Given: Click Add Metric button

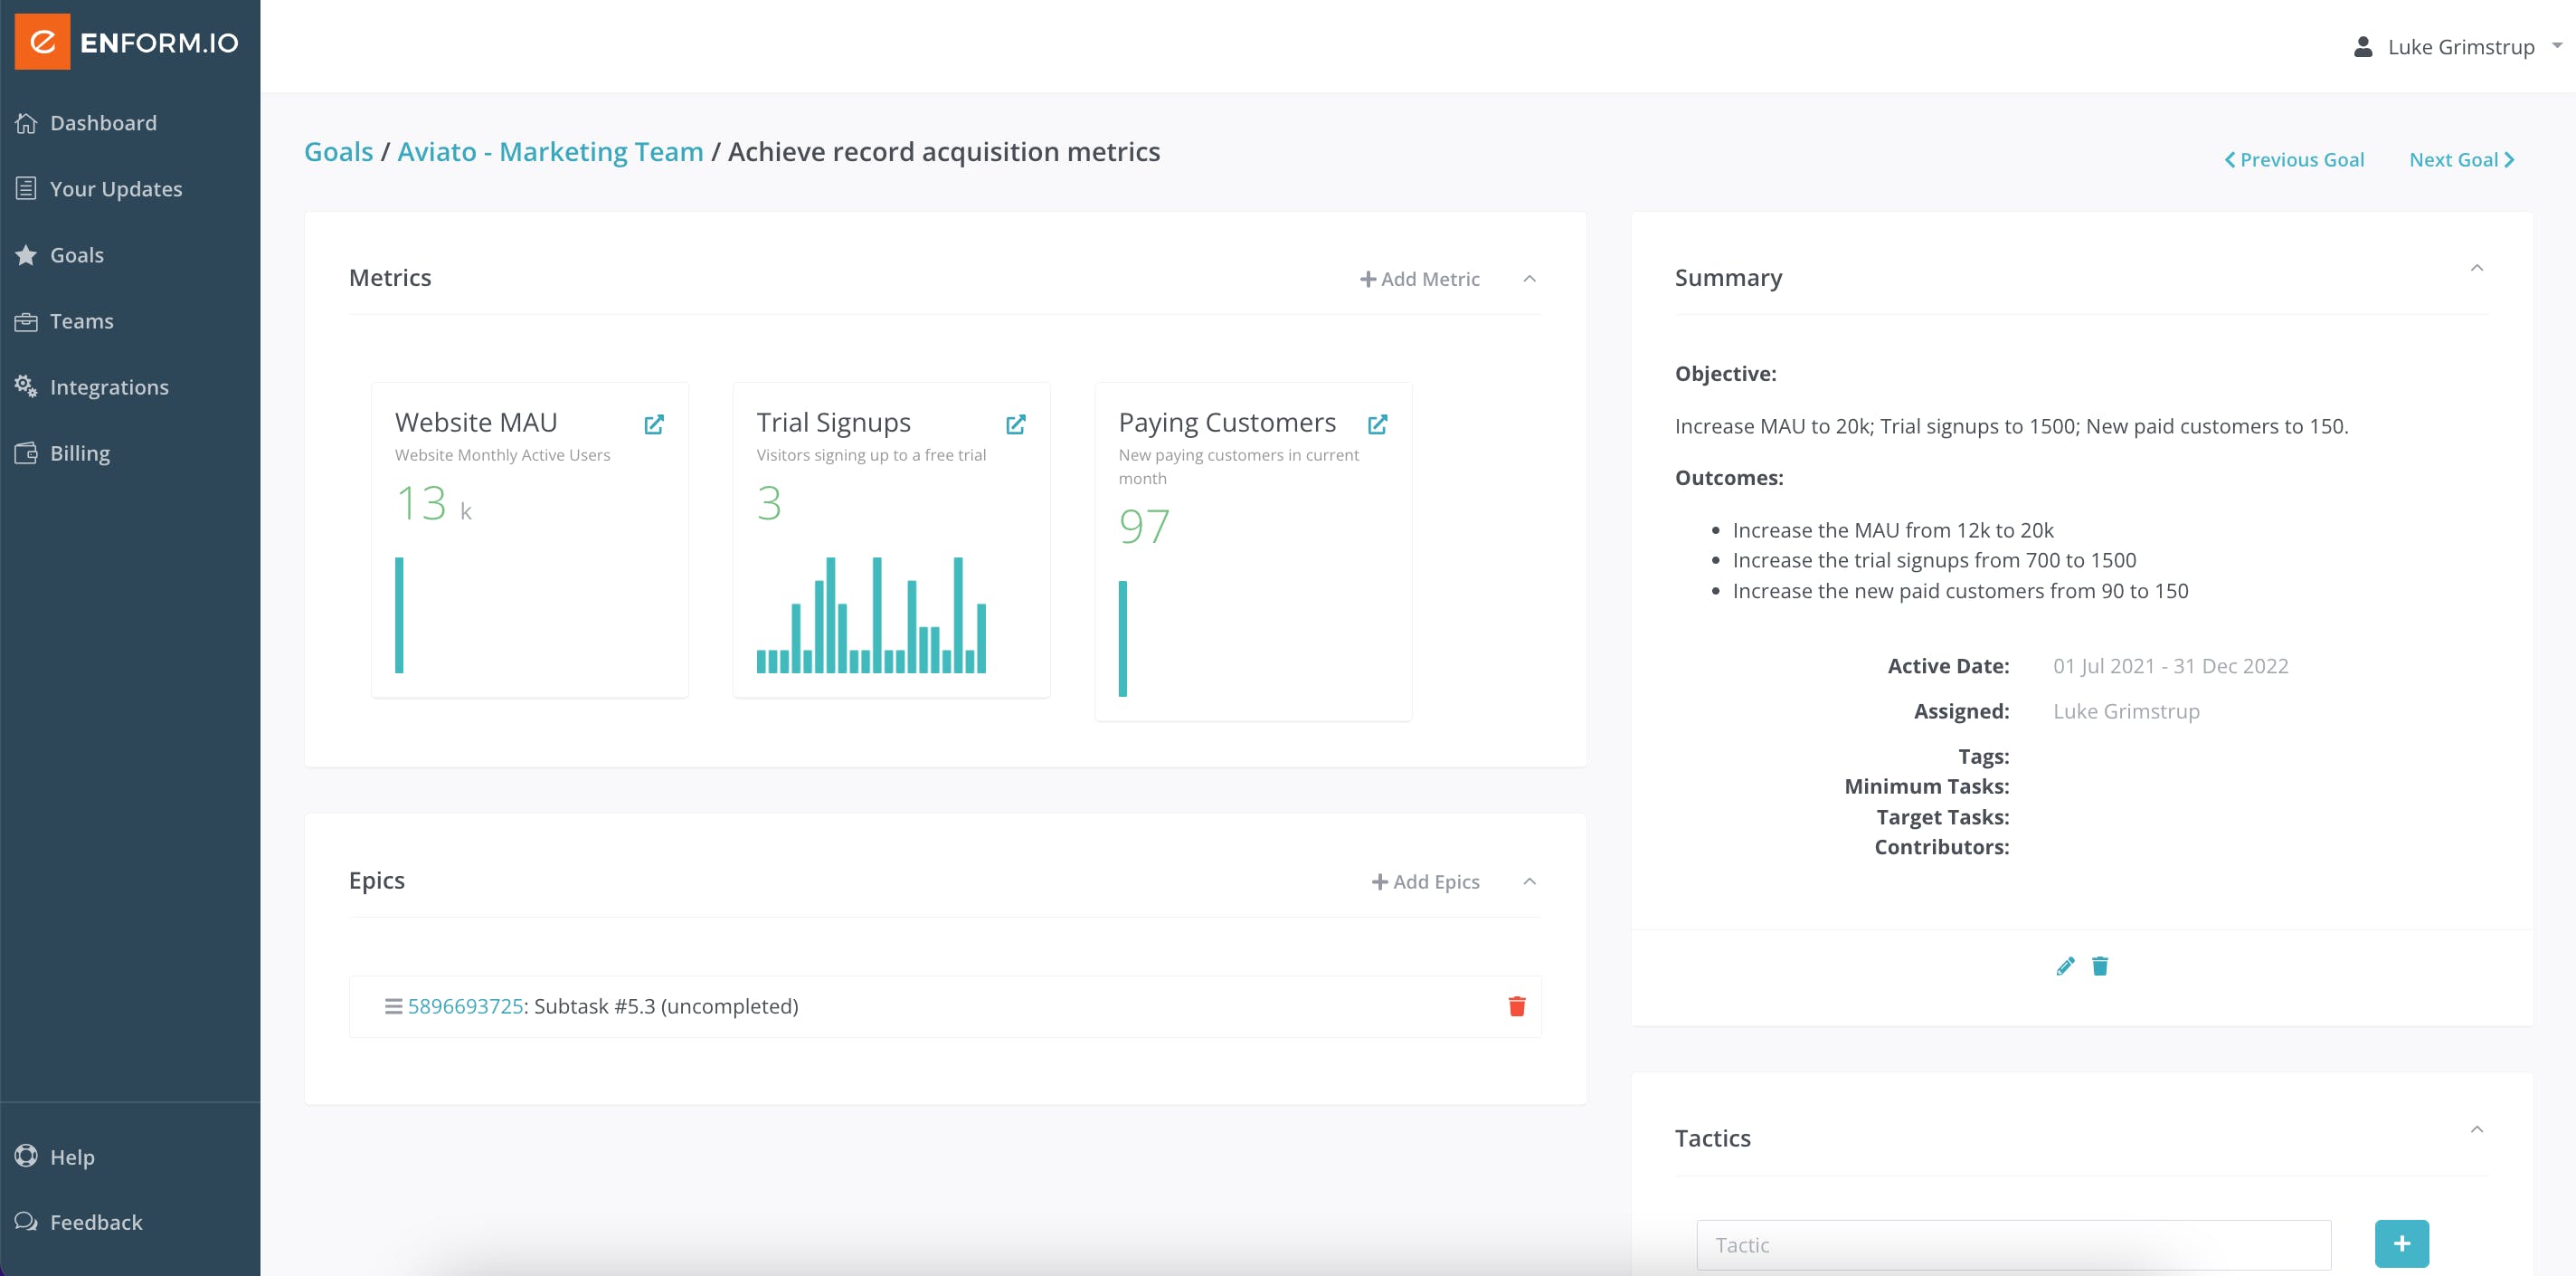Looking at the screenshot, I should pyautogui.click(x=1419, y=280).
